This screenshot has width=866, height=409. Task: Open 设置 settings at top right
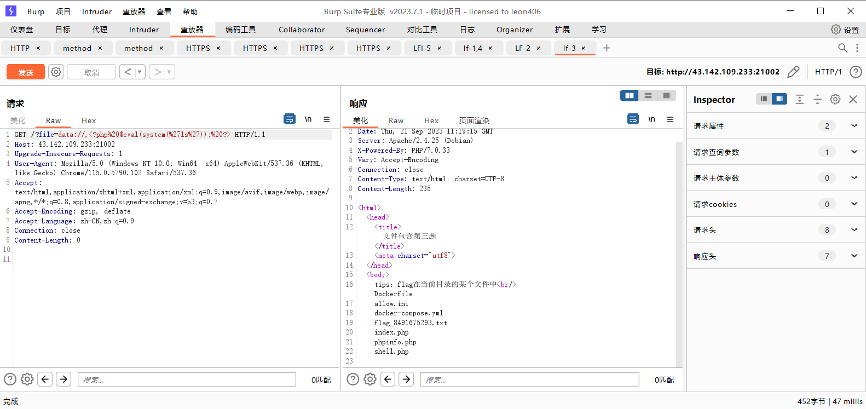click(845, 30)
